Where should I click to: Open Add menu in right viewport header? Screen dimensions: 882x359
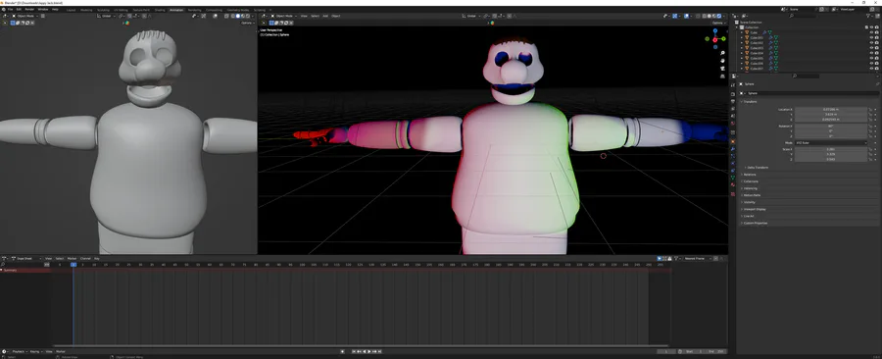[x=325, y=16]
